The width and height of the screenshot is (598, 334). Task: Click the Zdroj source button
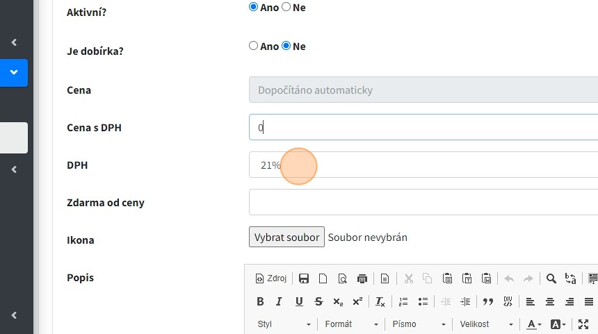pyautogui.click(x=271, y=278)
